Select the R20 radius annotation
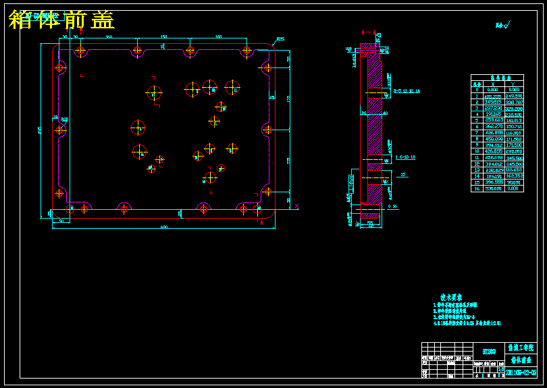547x388 pixels. pos(65,119)
